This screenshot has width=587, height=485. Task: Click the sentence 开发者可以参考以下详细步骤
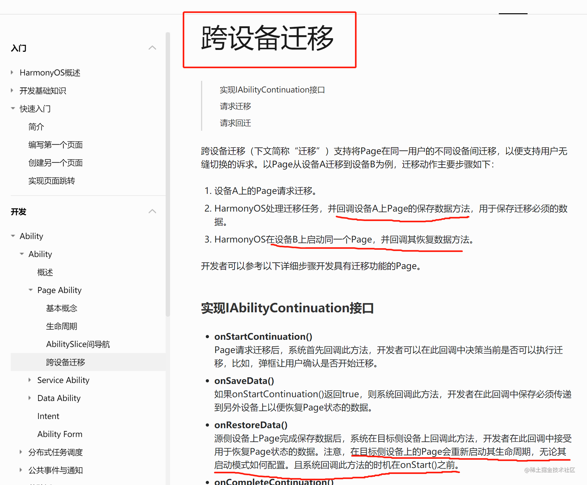click(x=311, y=266)
